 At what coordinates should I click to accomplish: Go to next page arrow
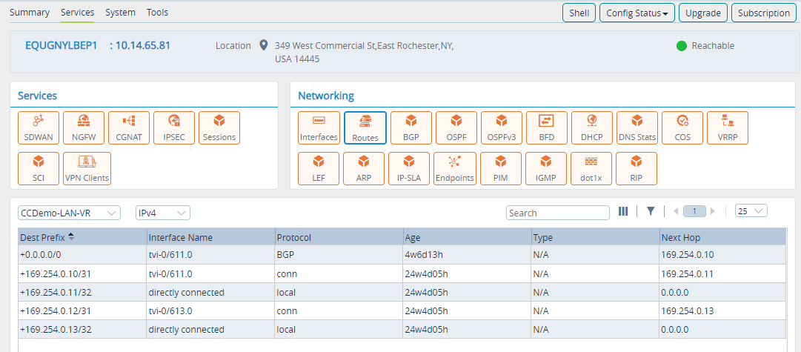713,211
